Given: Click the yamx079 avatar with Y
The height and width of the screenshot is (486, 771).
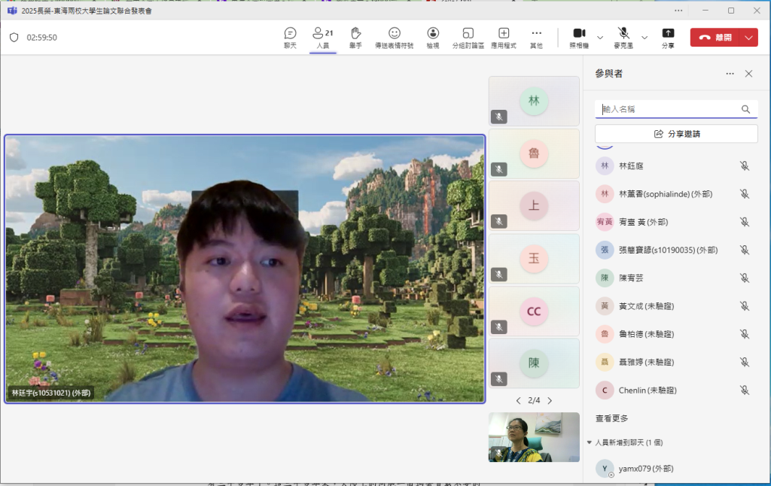Looking at the screenshot, I should coord(605,469).
